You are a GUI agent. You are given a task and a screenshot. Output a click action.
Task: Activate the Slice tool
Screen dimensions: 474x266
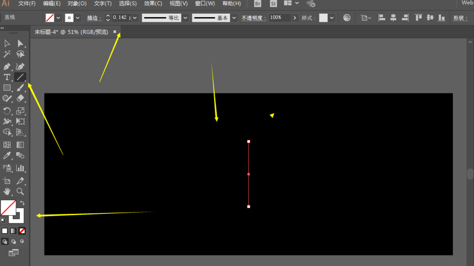pos(20,181)
